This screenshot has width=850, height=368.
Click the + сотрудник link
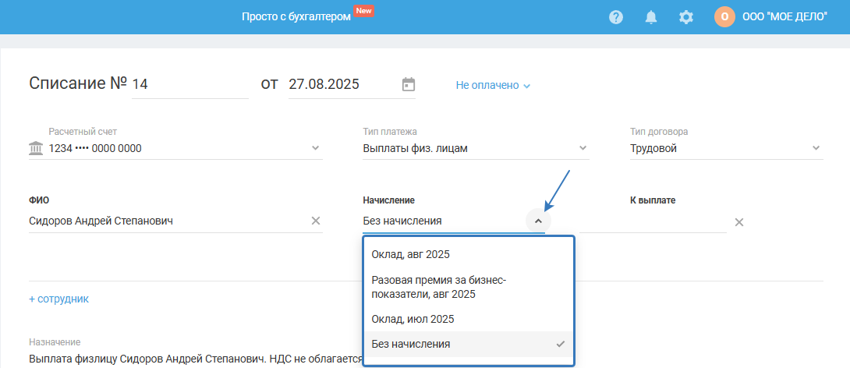[x=58, y=299]
